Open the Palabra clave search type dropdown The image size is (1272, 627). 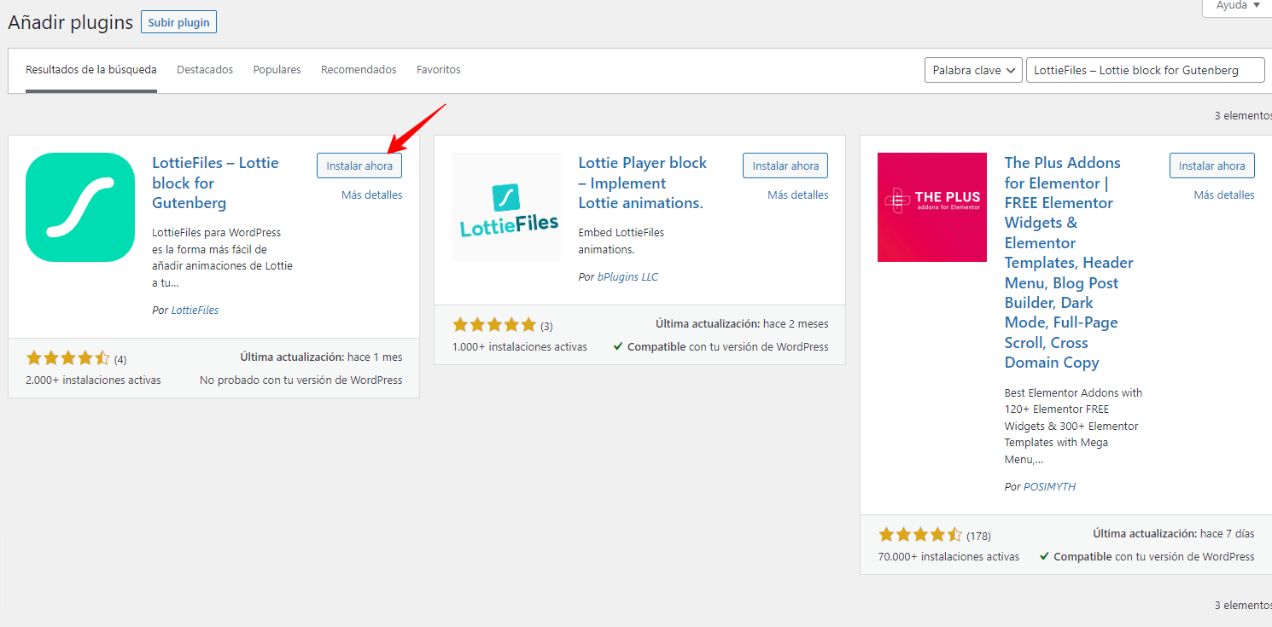tap(973, 70)
